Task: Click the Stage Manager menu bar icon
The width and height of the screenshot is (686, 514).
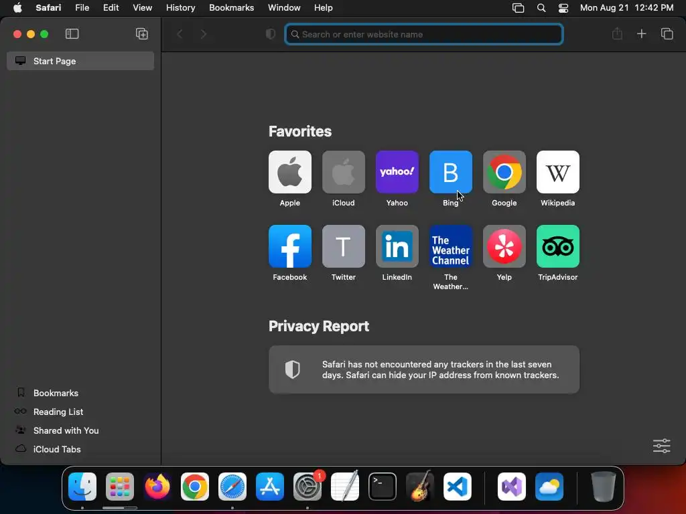Action: click(518, 8)
